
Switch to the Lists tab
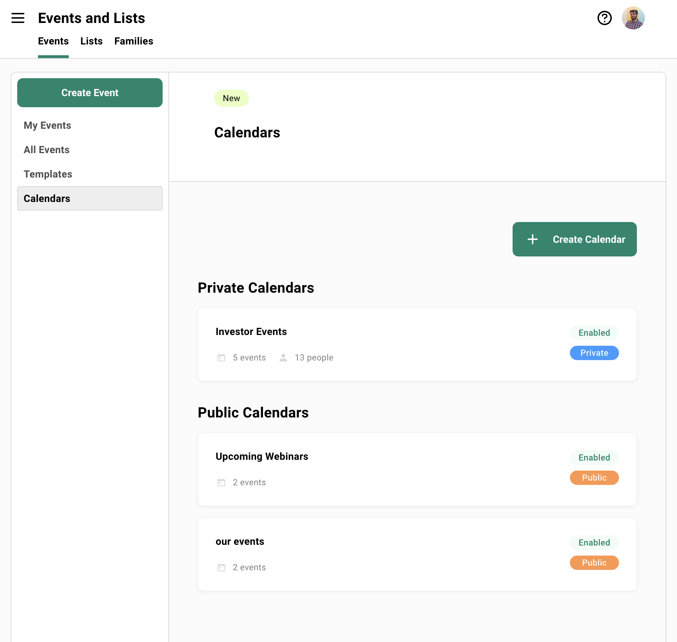[x=91, y=41]
